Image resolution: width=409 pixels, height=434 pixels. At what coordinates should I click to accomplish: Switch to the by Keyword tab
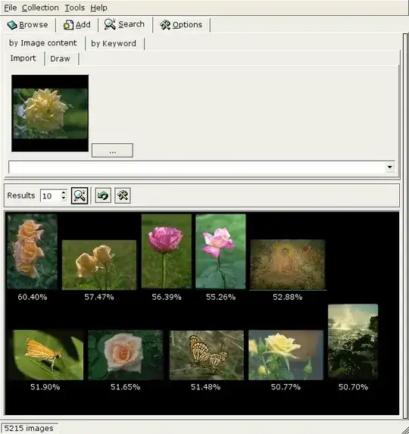tap(114, 43)
